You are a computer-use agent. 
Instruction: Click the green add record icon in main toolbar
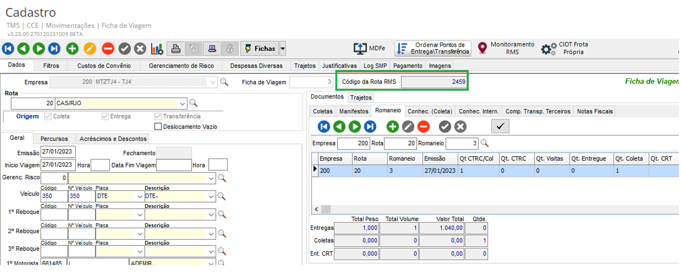pos(73,49)
